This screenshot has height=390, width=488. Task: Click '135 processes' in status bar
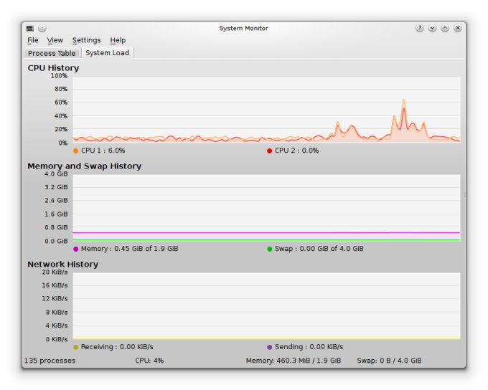tap(50, 361)
